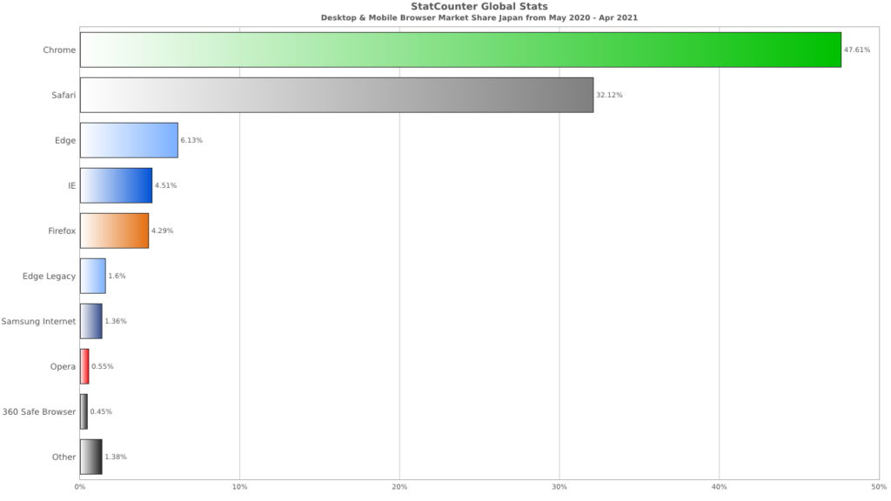The image size is (891, 501).
Task: Click the Firefox orange bar
Action: pyautogui.click(x=114, y=230)
